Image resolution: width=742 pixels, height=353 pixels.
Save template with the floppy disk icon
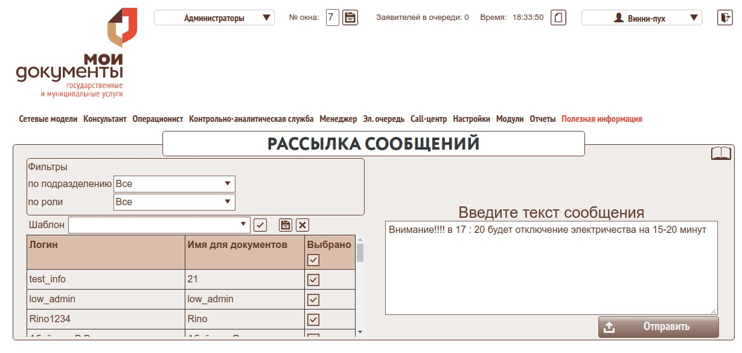(x=286, y=225)
